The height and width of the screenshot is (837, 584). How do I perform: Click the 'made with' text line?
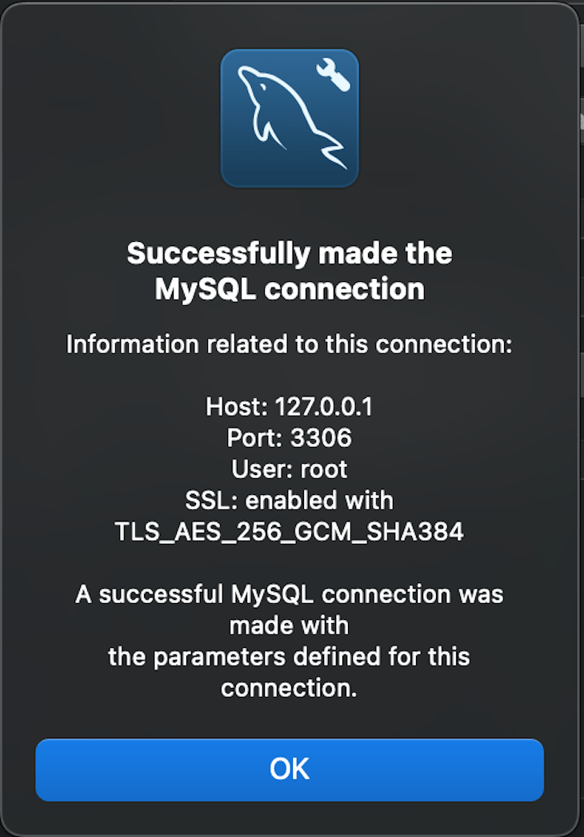click(289, 625)
